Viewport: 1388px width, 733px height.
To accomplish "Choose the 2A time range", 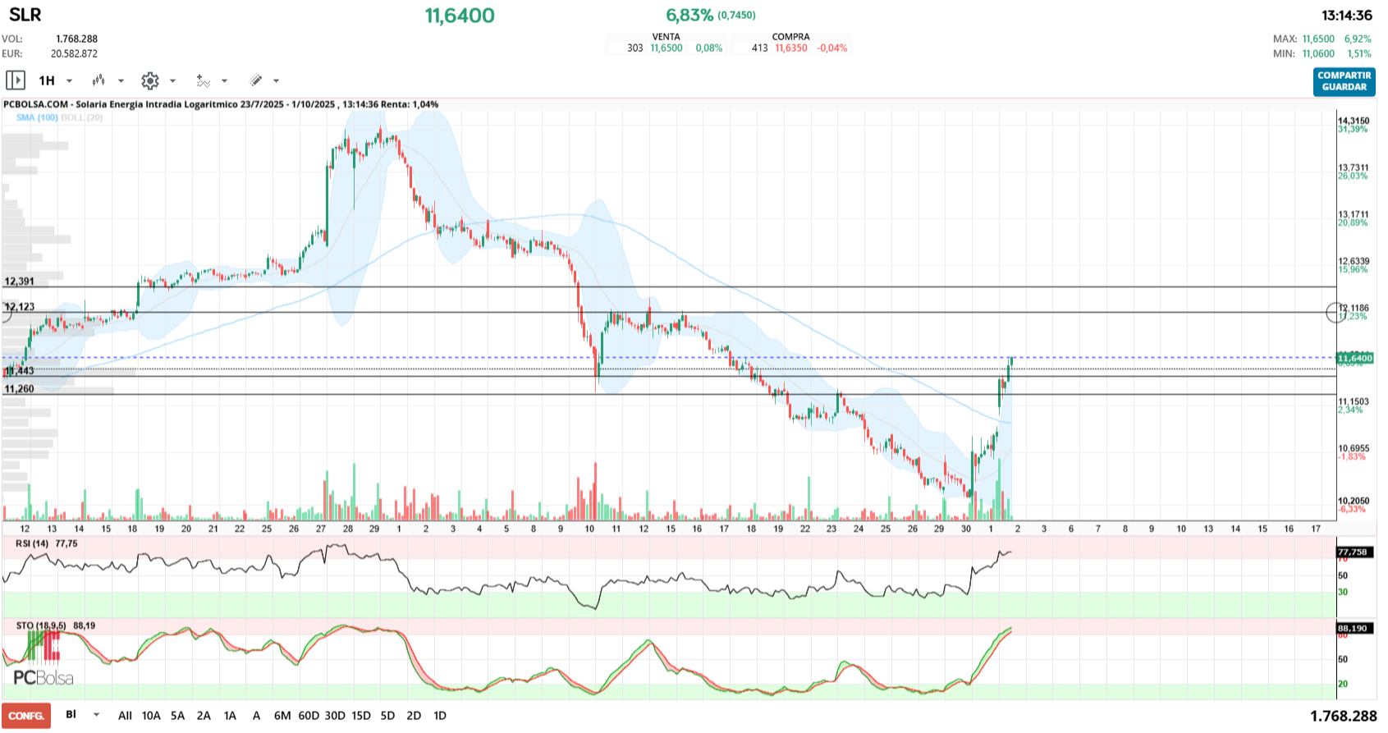I will tap(204, 716).
